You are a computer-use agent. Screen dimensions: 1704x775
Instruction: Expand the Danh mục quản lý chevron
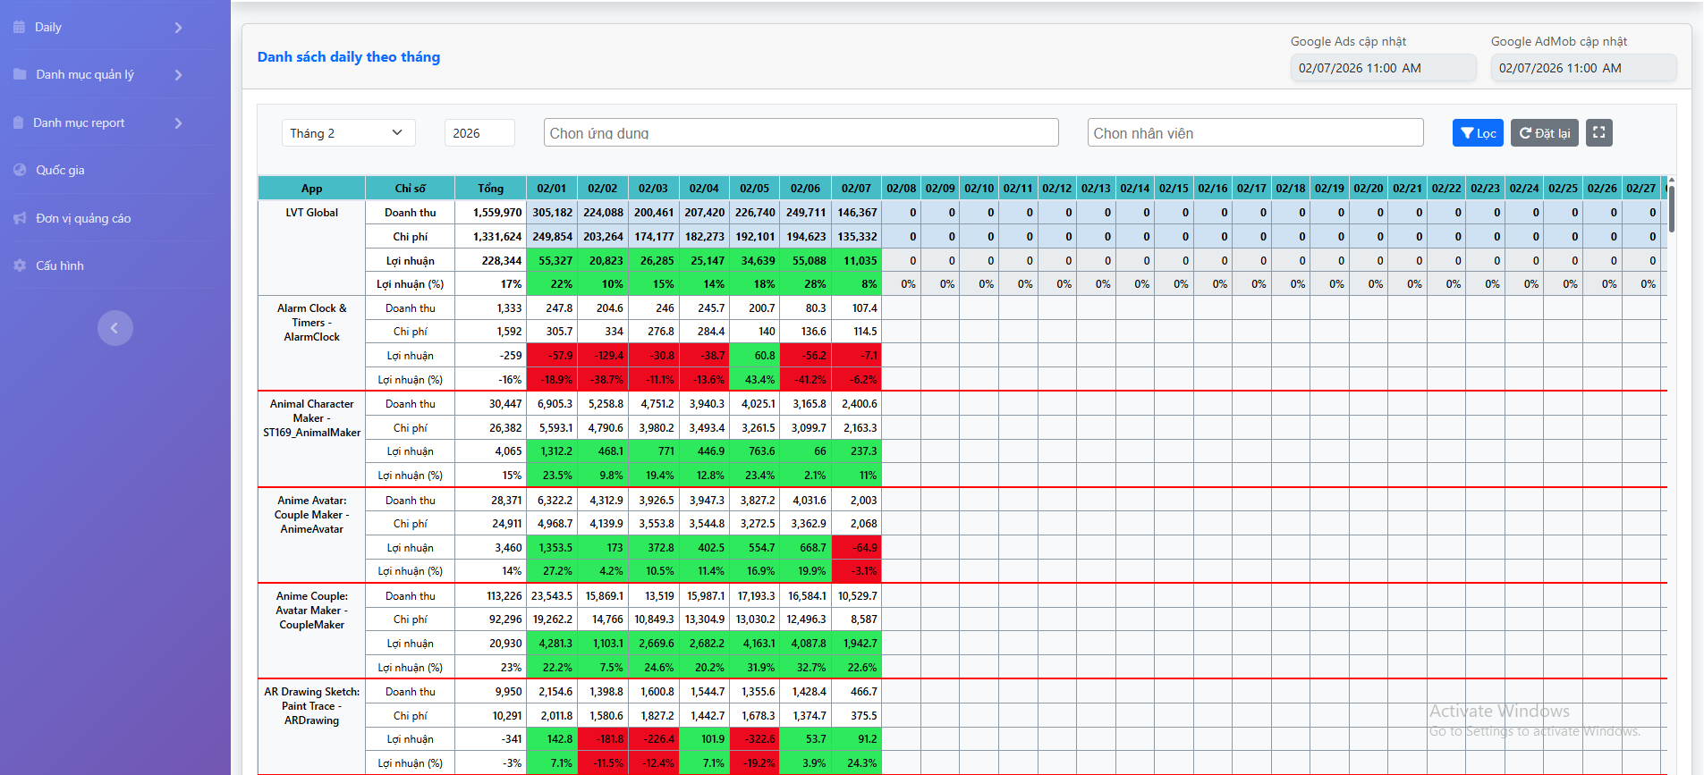tap(178, 75)
